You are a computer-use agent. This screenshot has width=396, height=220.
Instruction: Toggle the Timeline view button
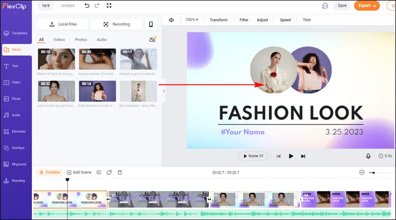click(x=50, y=172)
